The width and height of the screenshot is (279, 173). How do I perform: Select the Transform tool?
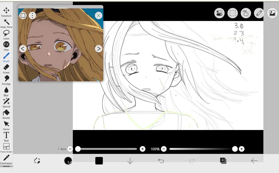pos(6,12)
